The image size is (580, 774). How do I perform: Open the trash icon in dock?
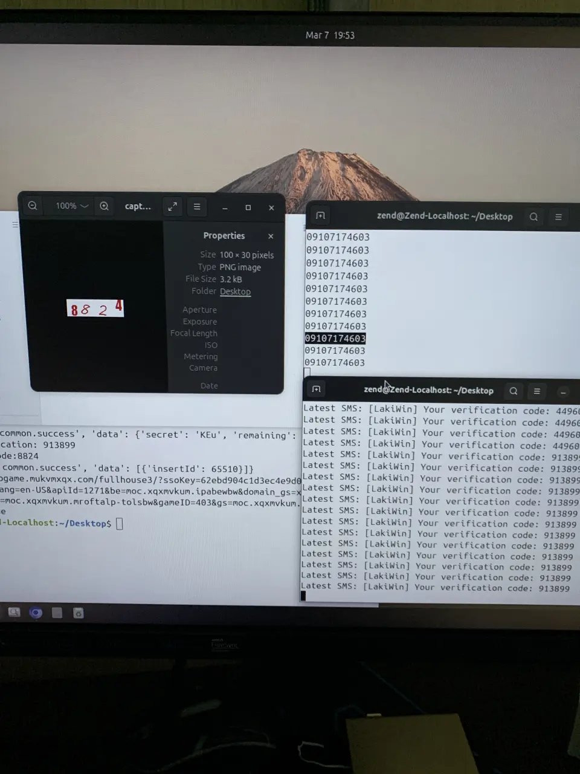(78, 613)
